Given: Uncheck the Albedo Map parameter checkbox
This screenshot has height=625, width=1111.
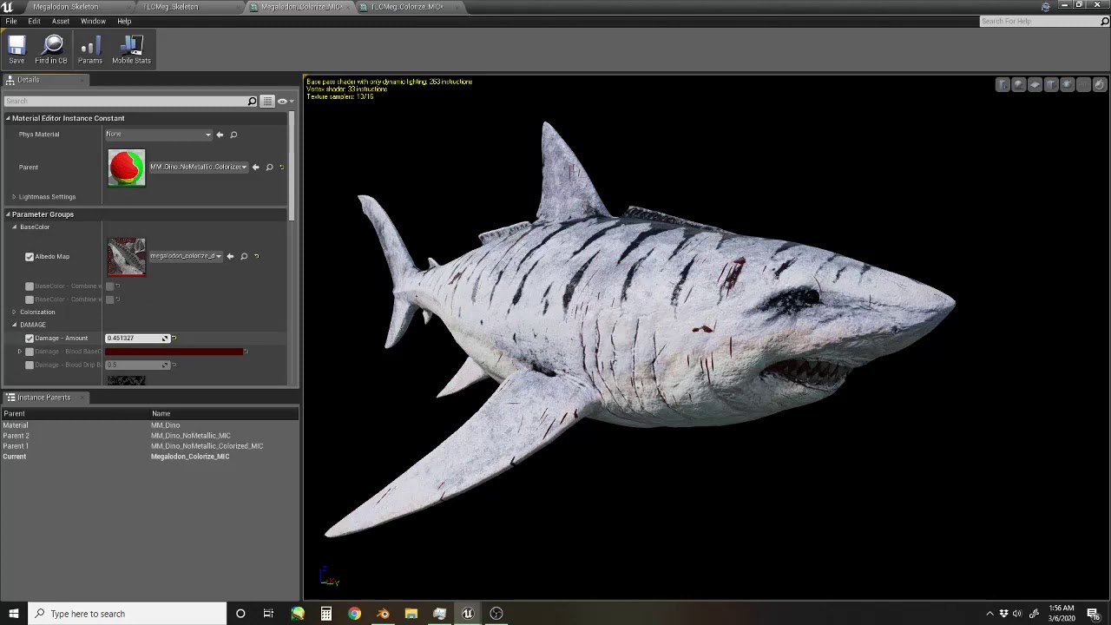Looking at the screenshot, I should (30, 257).
